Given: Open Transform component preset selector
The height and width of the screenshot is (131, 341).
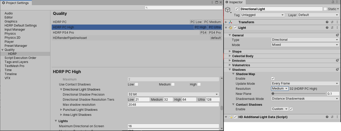Looking at the screenshot, I should [332, 22].
